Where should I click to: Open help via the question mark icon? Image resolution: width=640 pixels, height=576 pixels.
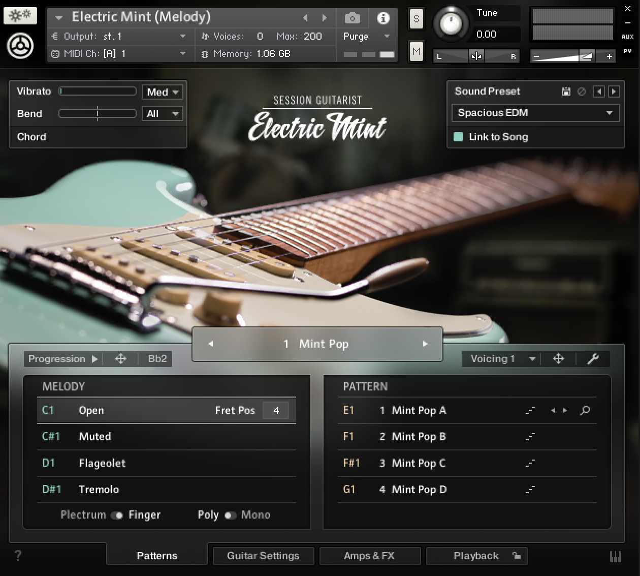point(18,556)
